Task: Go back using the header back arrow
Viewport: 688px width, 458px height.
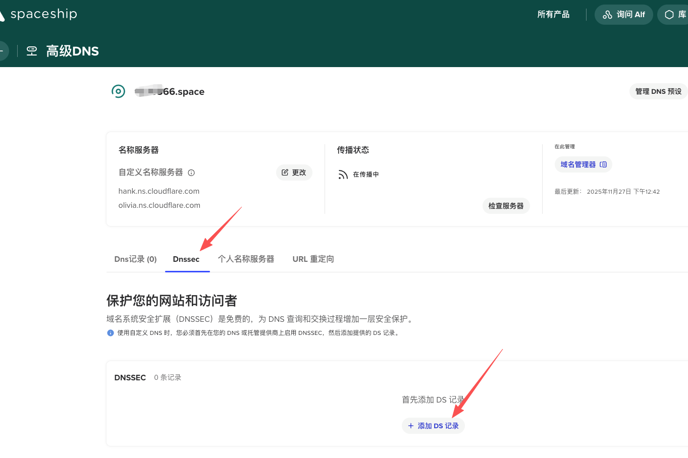Action: click(x=2, y=51)
